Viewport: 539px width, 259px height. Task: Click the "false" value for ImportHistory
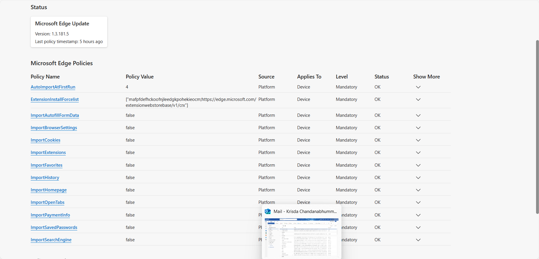point(130,178)
